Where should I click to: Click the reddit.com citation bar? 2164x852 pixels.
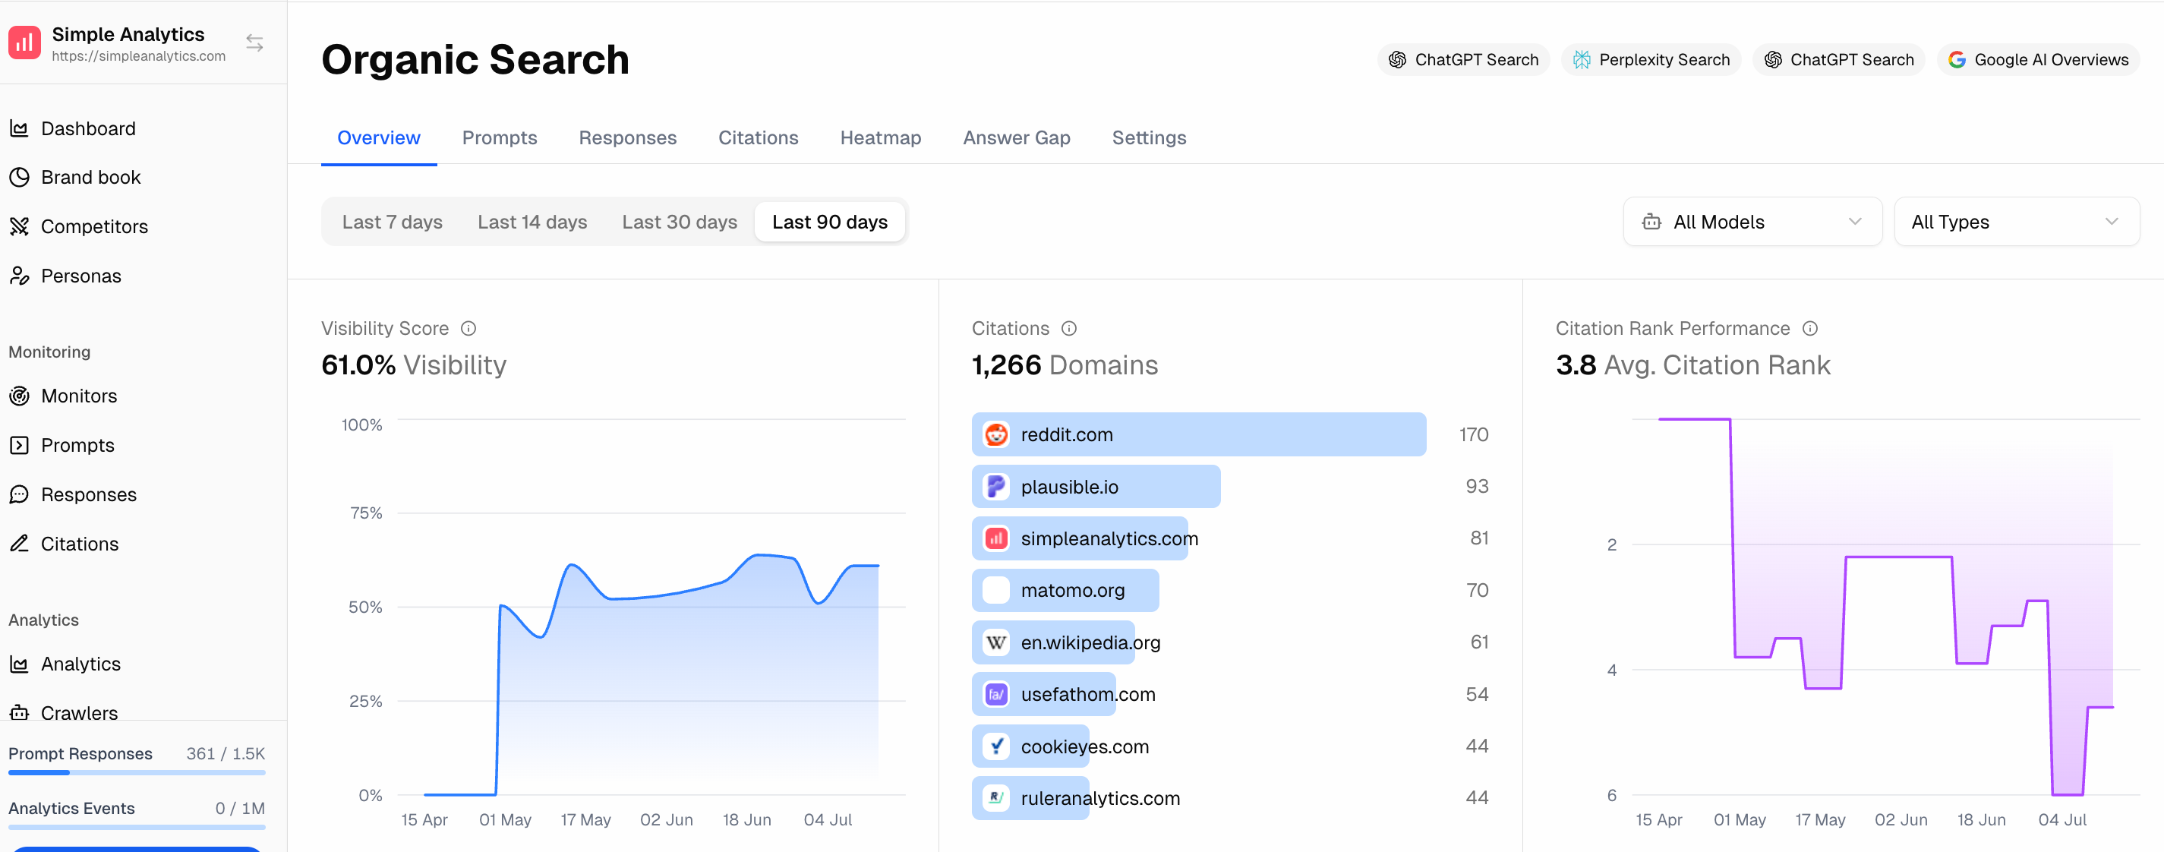[x=1198, y=434]
